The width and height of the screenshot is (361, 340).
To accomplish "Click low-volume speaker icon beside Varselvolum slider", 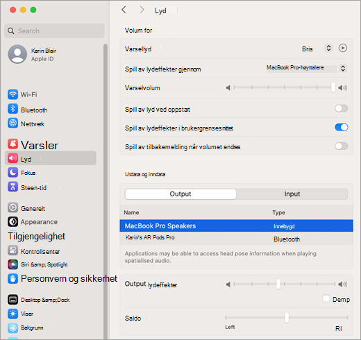I will (228, 87).
